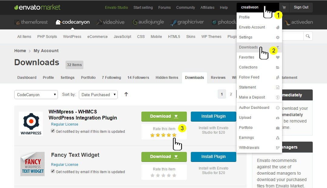Click the Upload cloud icon
327x188 pixels.
[278, 118]
